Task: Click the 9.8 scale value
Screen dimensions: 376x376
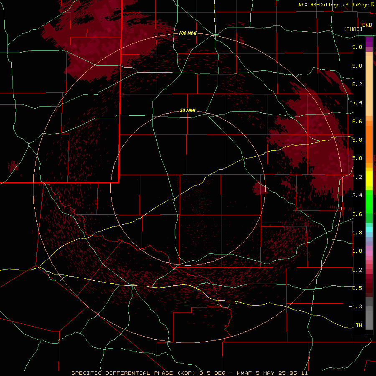Action: point(357,47)
